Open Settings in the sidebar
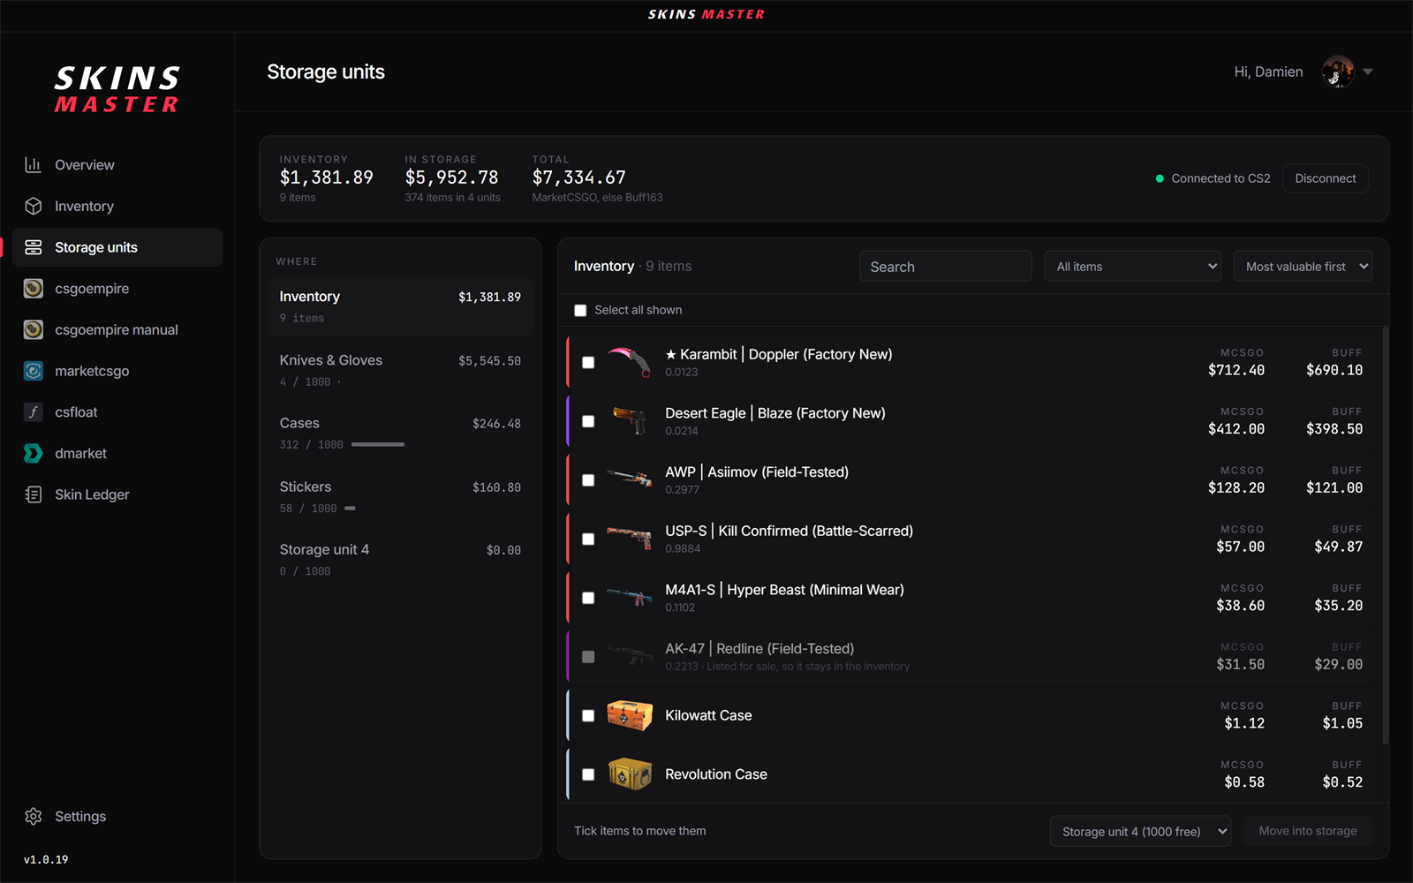This screenshot has height=883, width=1413. coord(117,816)
